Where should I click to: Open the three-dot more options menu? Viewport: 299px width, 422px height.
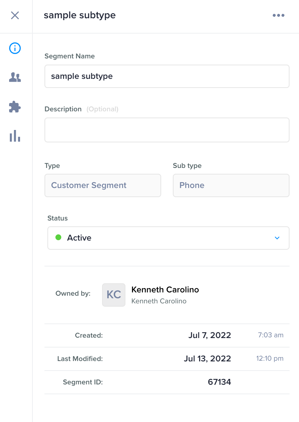pos(278,15)
